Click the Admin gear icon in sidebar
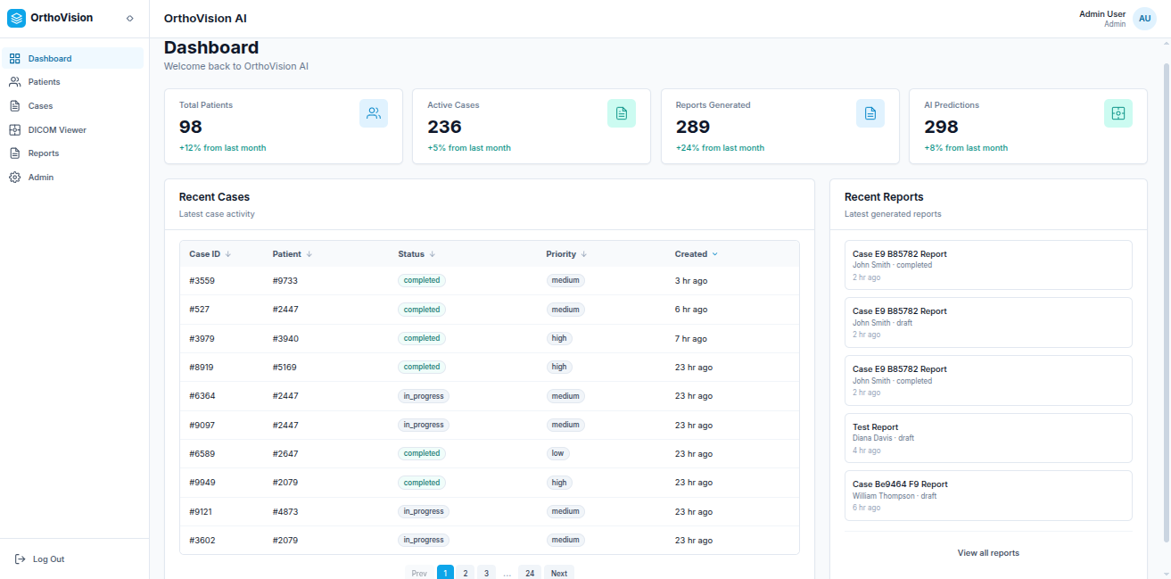The width and height of the screenshot is (1171, 579). pyautogui.click(x=14, y=177)
